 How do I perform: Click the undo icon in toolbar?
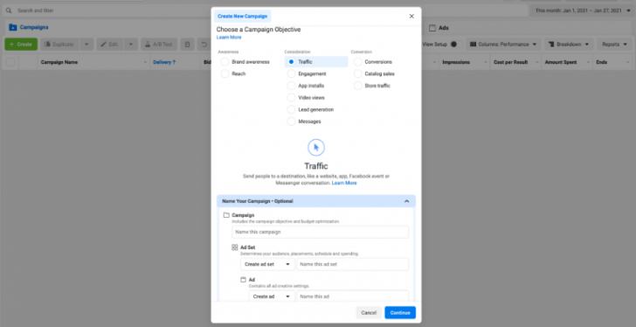tap(204, 45)
